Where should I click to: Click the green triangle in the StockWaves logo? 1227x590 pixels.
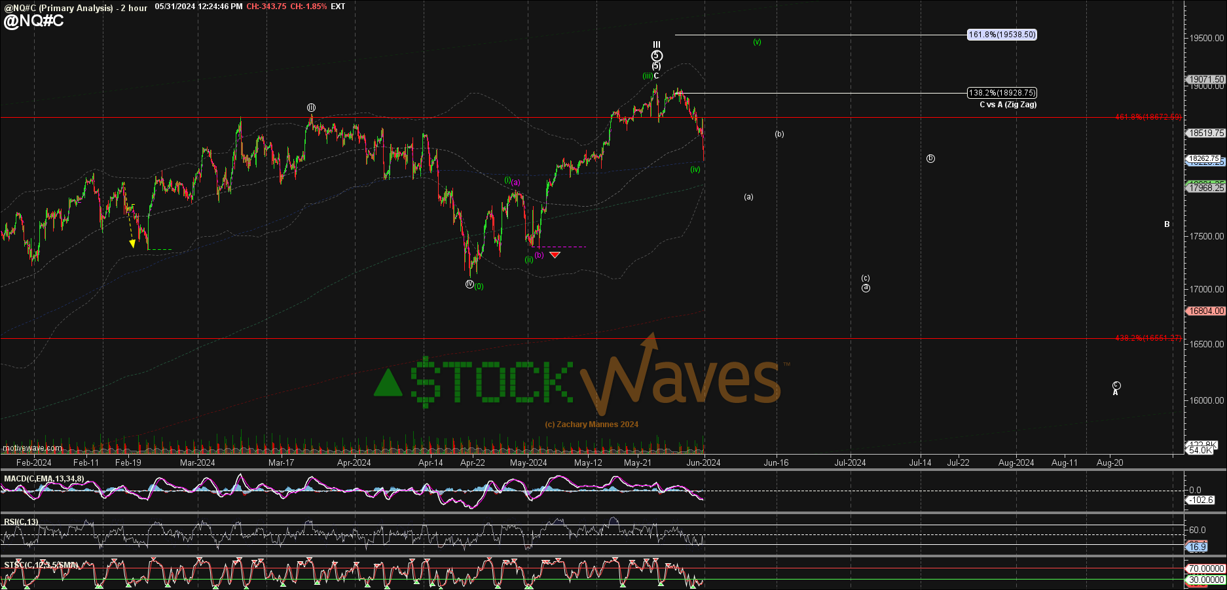pyautogui.click(x=388, y=383)
